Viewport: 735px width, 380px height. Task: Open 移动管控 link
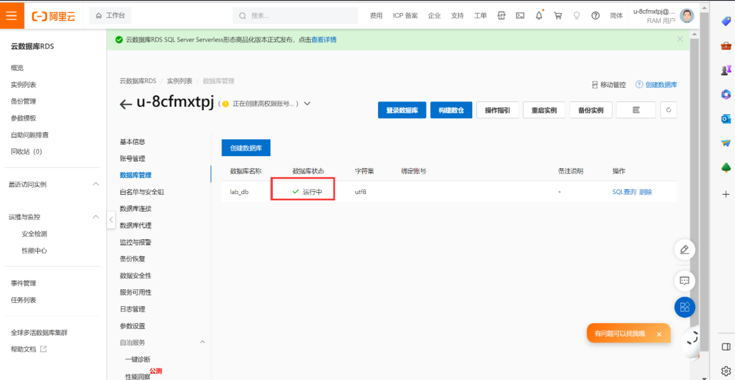click(x=609, y=84)
